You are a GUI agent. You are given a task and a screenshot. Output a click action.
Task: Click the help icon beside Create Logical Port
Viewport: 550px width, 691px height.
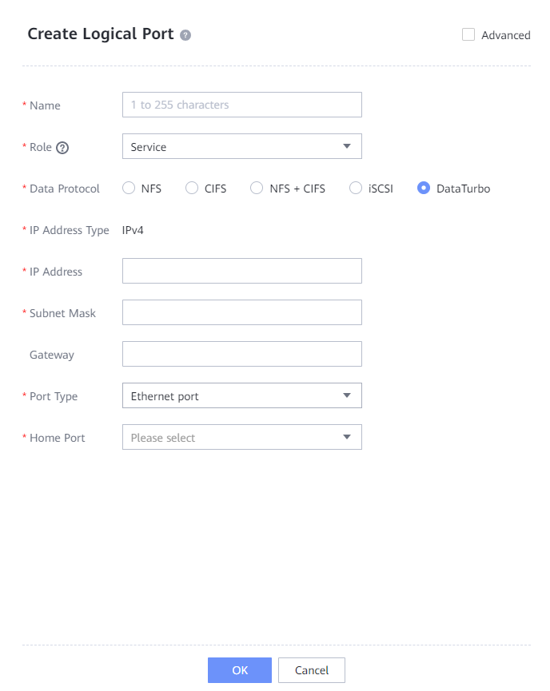185,35
